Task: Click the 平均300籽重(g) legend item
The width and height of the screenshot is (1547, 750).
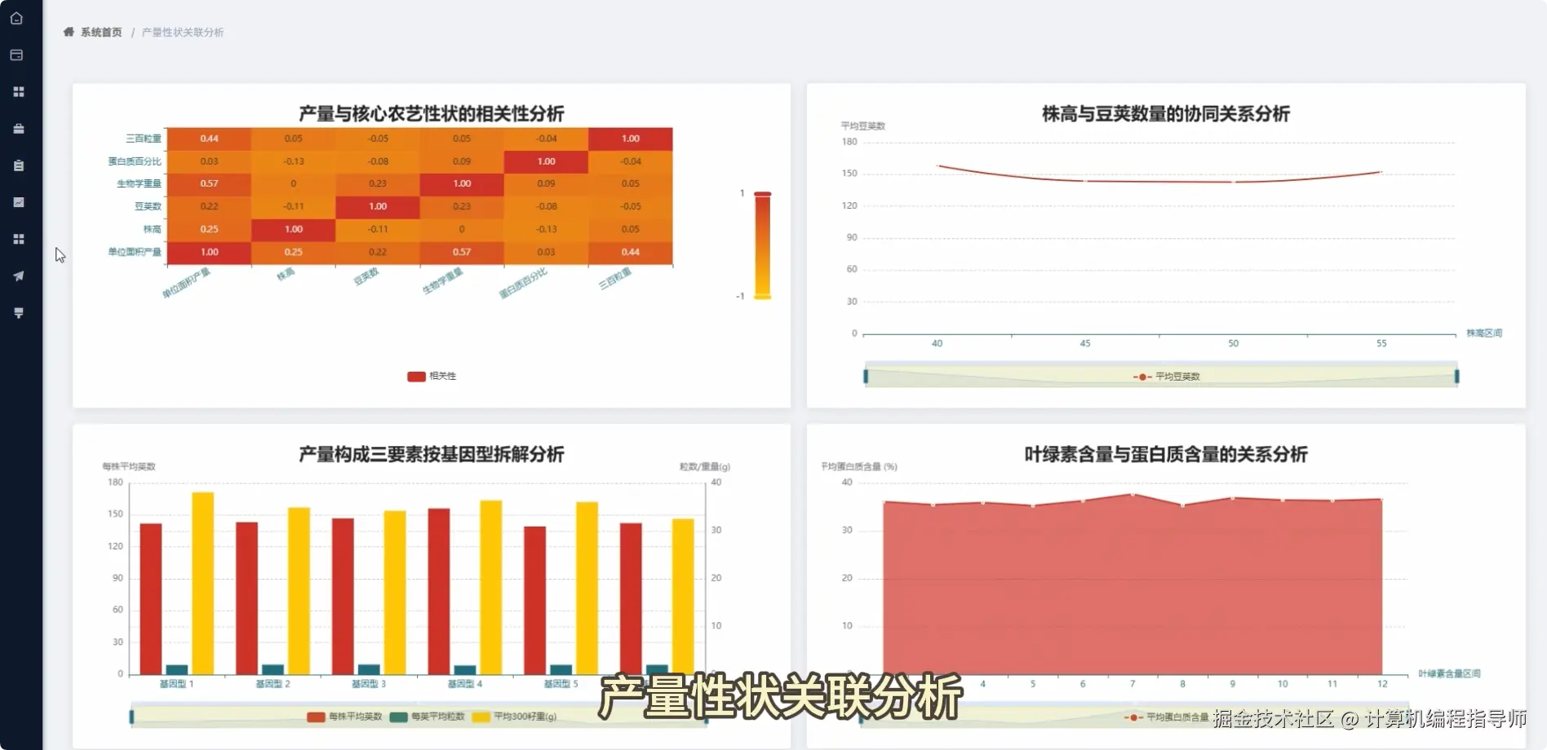Action: pyautogui.click(x=514, y=717)
